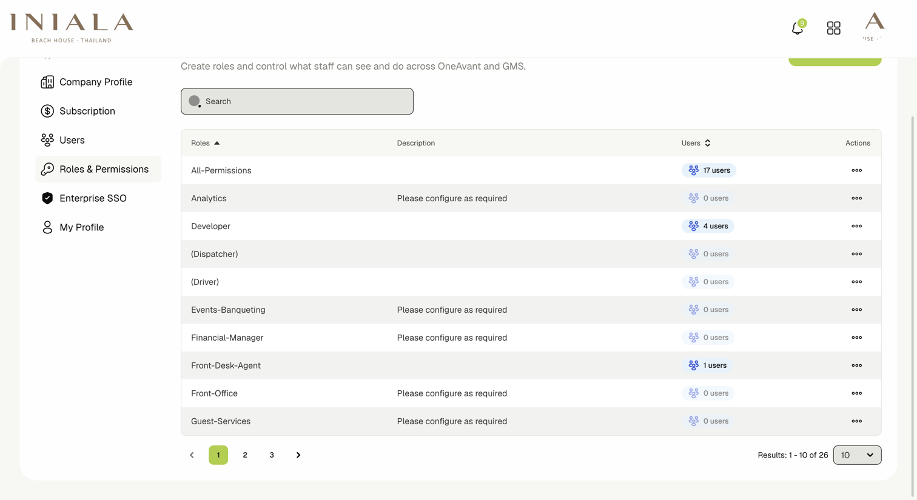Open actions menu for Financial-Manager role
Screen dimensions: 917x500
(x=856, y=338)
